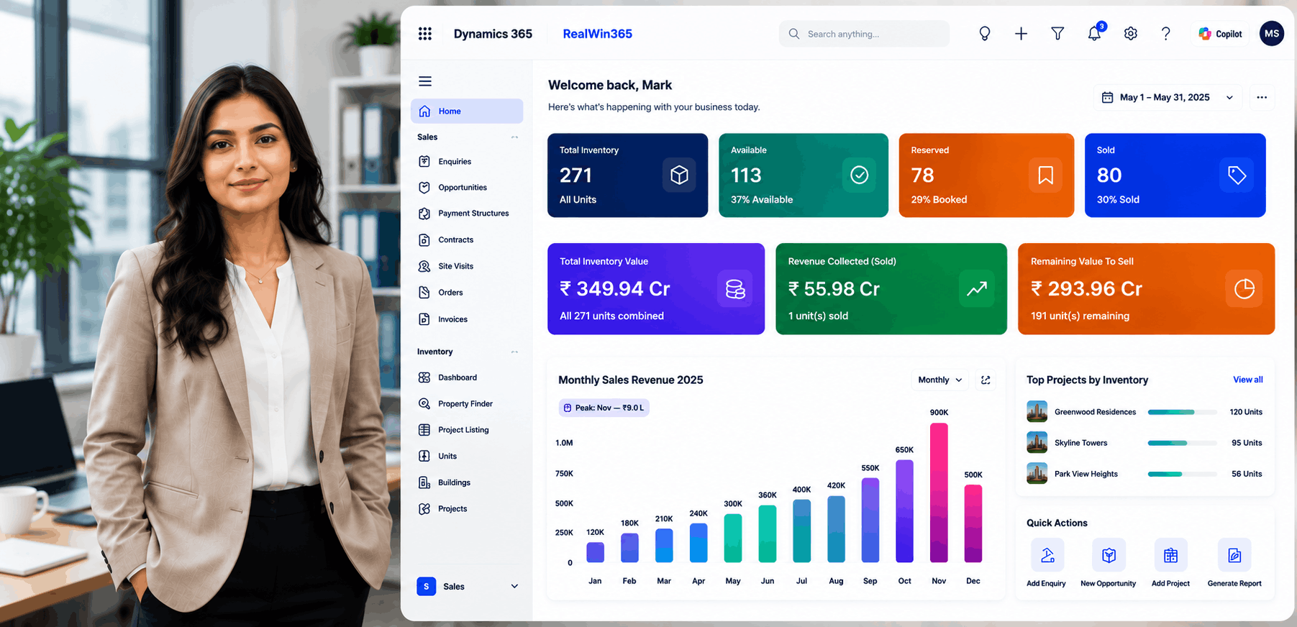The height and width of the screenshot is (627, 1297).
Task: Collapse the Sales section in sidebar
Action: [x=514, y=137]
